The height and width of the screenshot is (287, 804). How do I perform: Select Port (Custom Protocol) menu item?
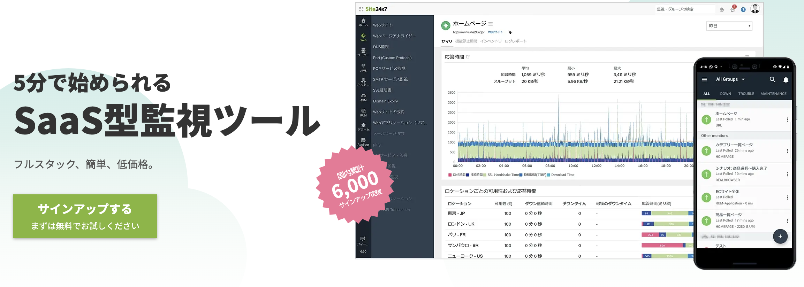(392, 58)
